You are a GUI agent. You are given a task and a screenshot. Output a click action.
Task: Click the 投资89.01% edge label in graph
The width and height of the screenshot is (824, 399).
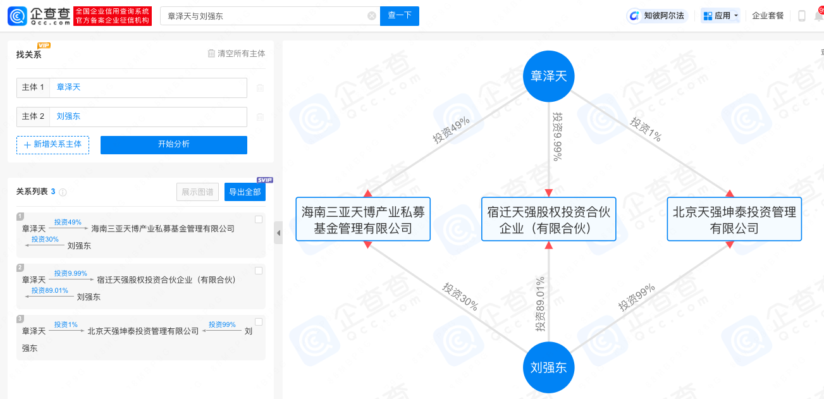pos(540,304)
